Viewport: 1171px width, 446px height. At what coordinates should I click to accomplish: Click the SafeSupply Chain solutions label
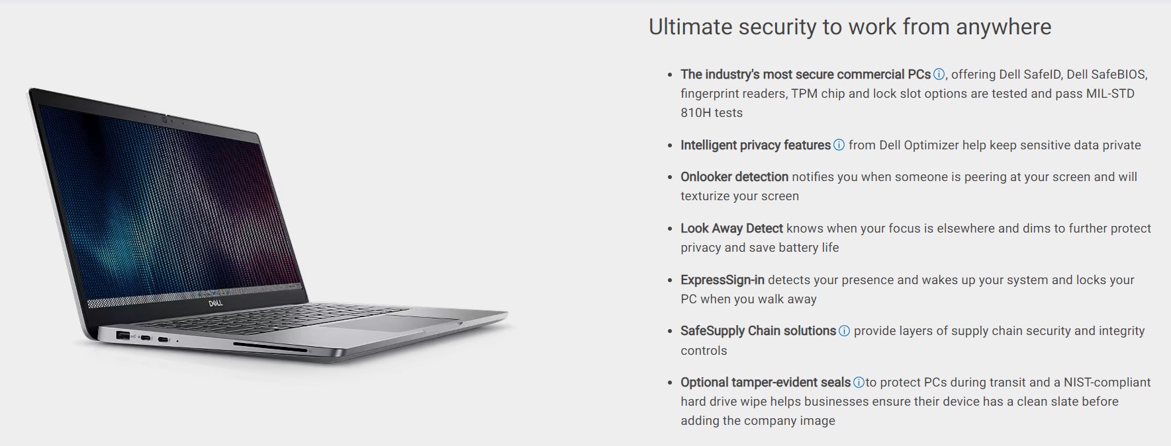click(x=758, y=331)
